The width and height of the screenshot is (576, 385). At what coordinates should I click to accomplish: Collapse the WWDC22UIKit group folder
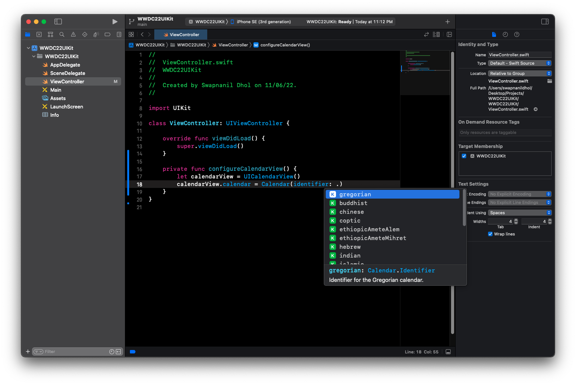[34, 56]
